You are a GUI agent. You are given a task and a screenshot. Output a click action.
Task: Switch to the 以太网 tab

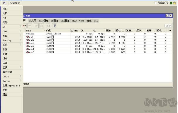point(33,21)
